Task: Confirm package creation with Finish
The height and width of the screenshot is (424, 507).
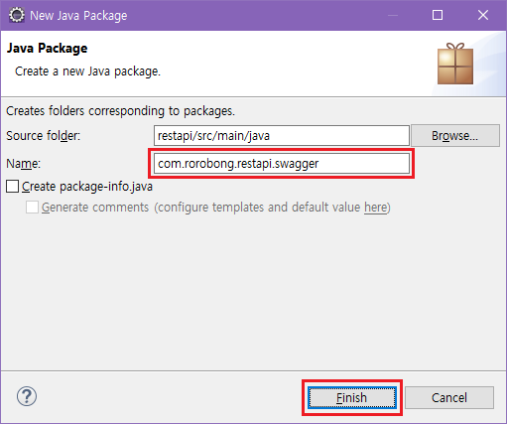Action: click(352, 397)
